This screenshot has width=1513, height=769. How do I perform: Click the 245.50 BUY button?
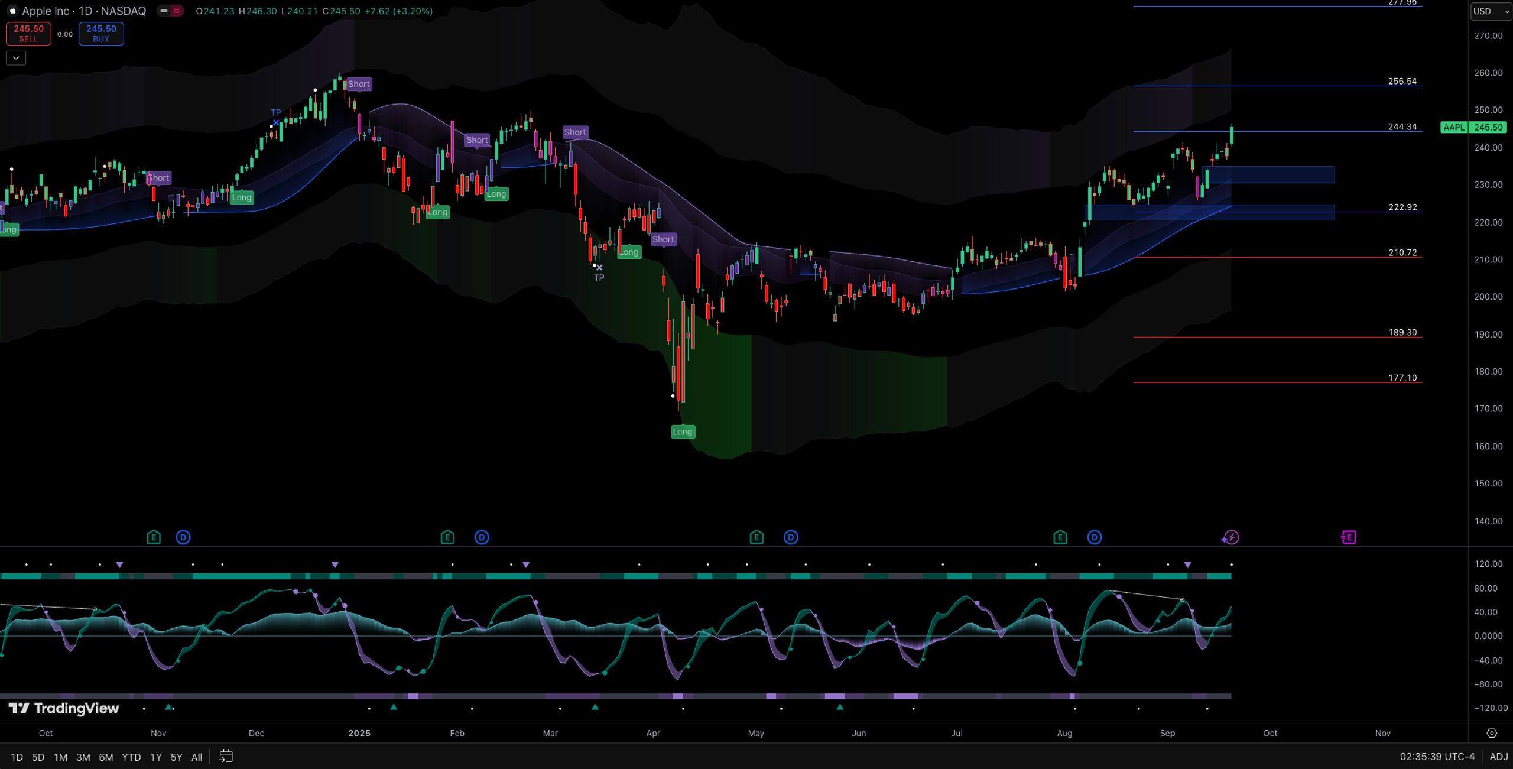click(x=101, y=34)
